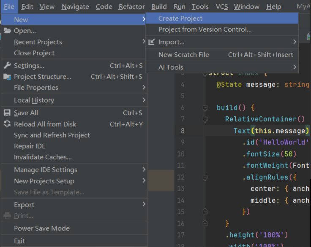
Task: Click fold end marker on line 15
Action: coord(205,212)
